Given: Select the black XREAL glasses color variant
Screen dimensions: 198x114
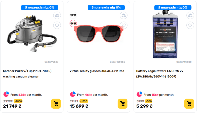Looking at the screenshot, I should click(73, 15).
